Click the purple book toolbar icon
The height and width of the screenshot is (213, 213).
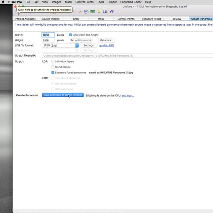[111, 11]
